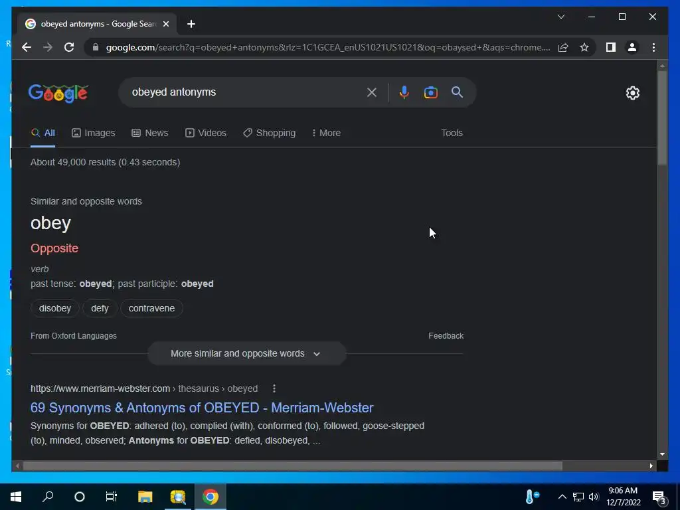Open Google quick settings gear
This screenshot has width=680, height=510.
632,93
